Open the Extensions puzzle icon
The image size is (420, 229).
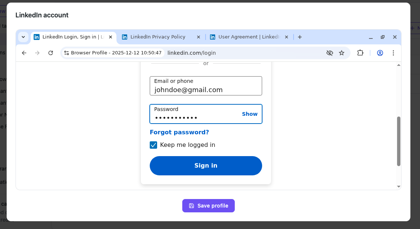point(360,53)
